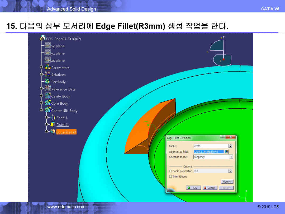Open the Selection mode Tangency dropdown
Screen dimensions: 285x214
(x=231, y=157)
